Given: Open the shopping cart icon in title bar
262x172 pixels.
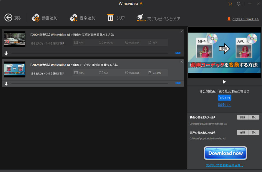Looking at the screenshot, I should [230, 4].
